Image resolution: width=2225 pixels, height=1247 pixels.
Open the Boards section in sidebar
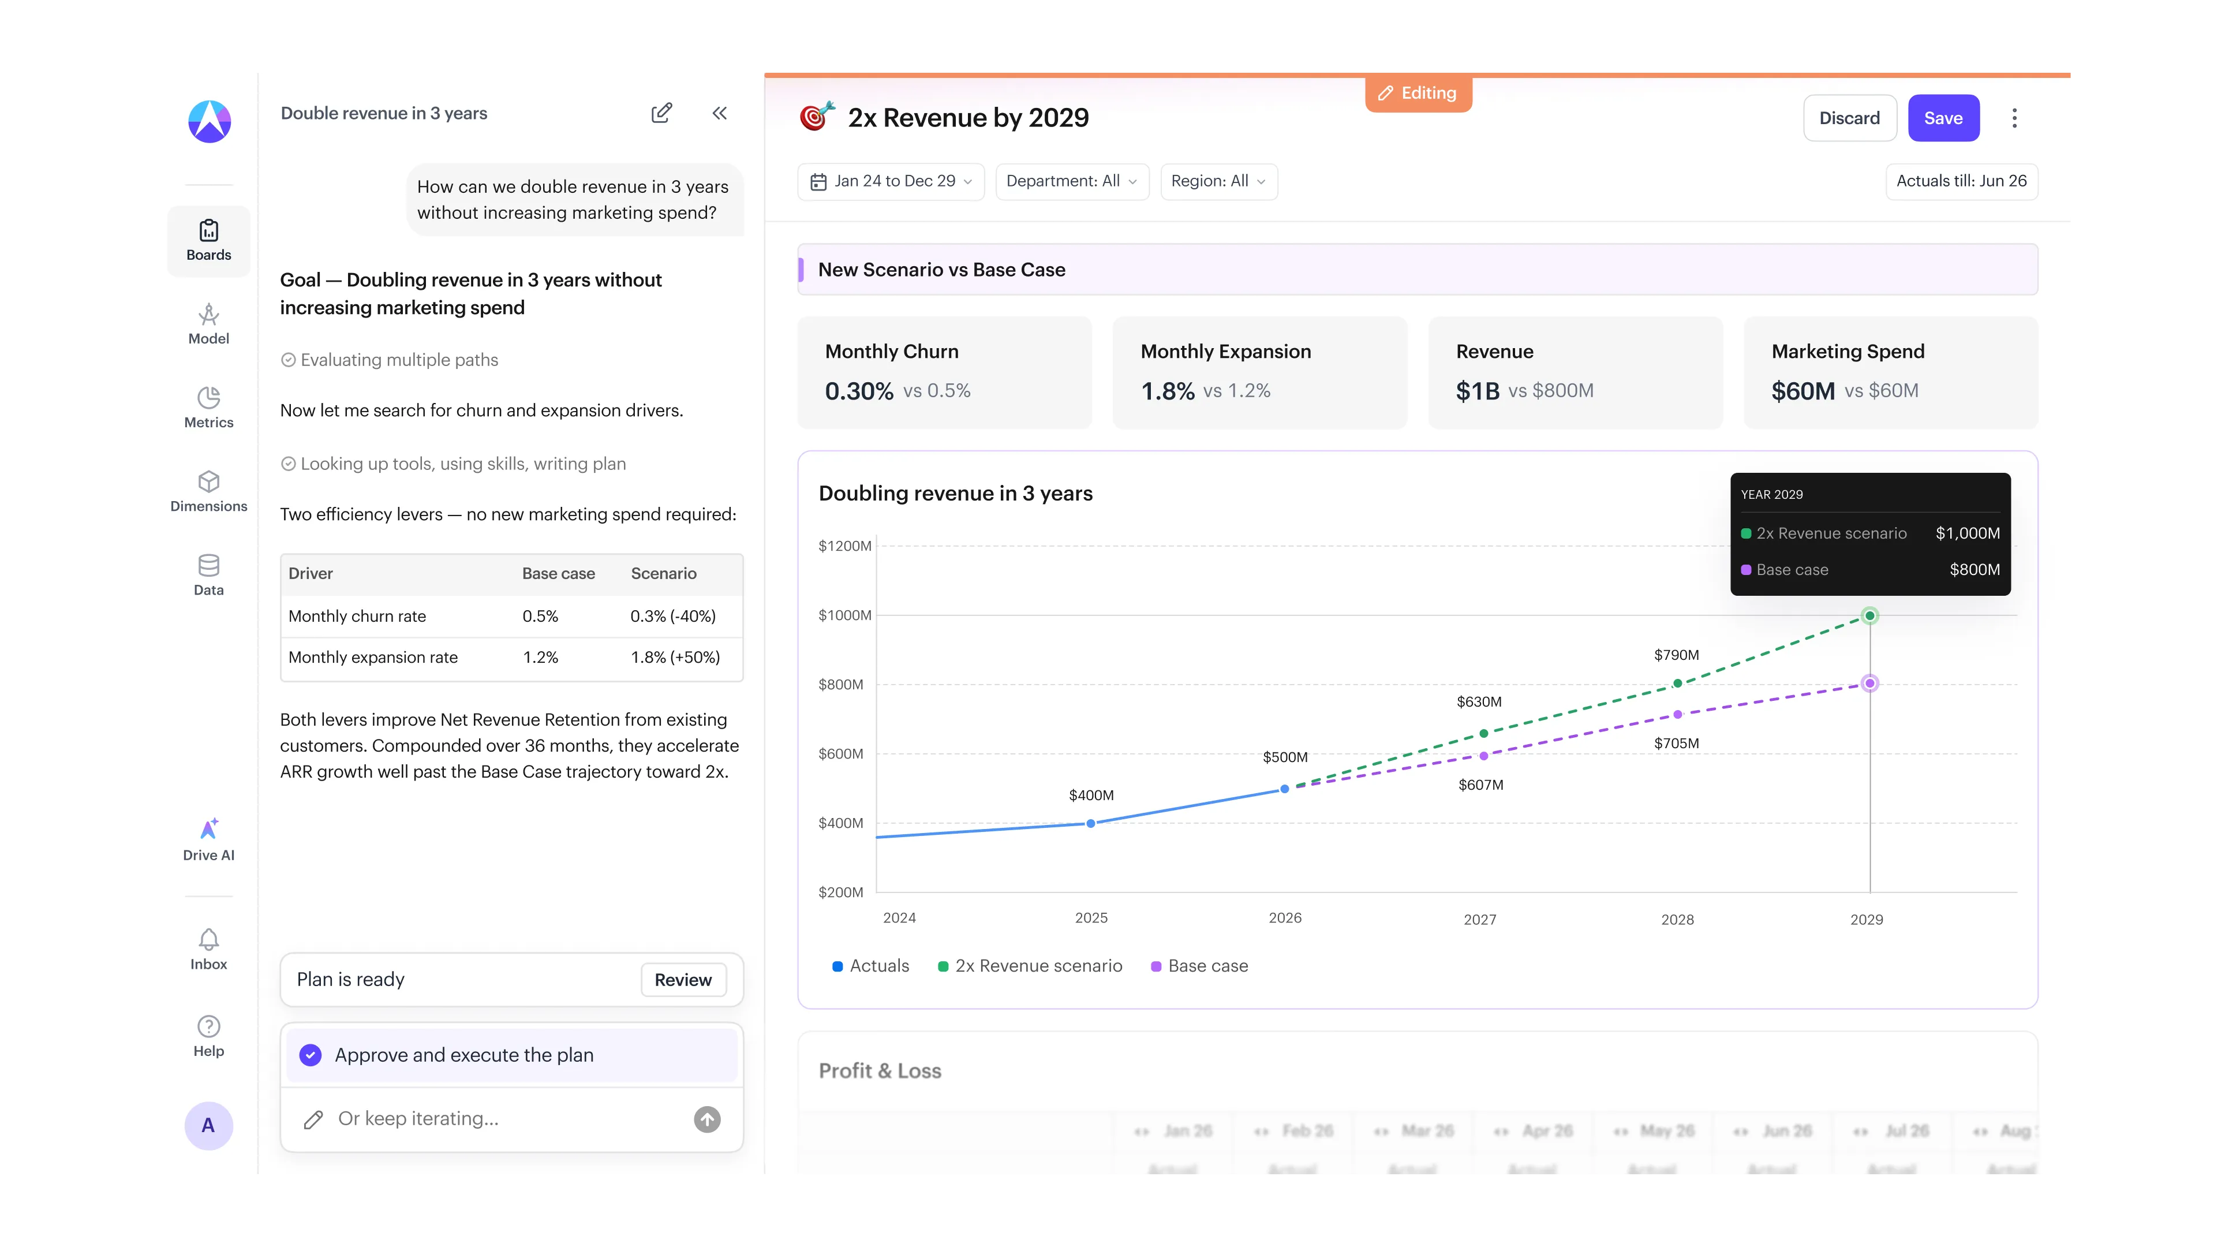[208, 240]
